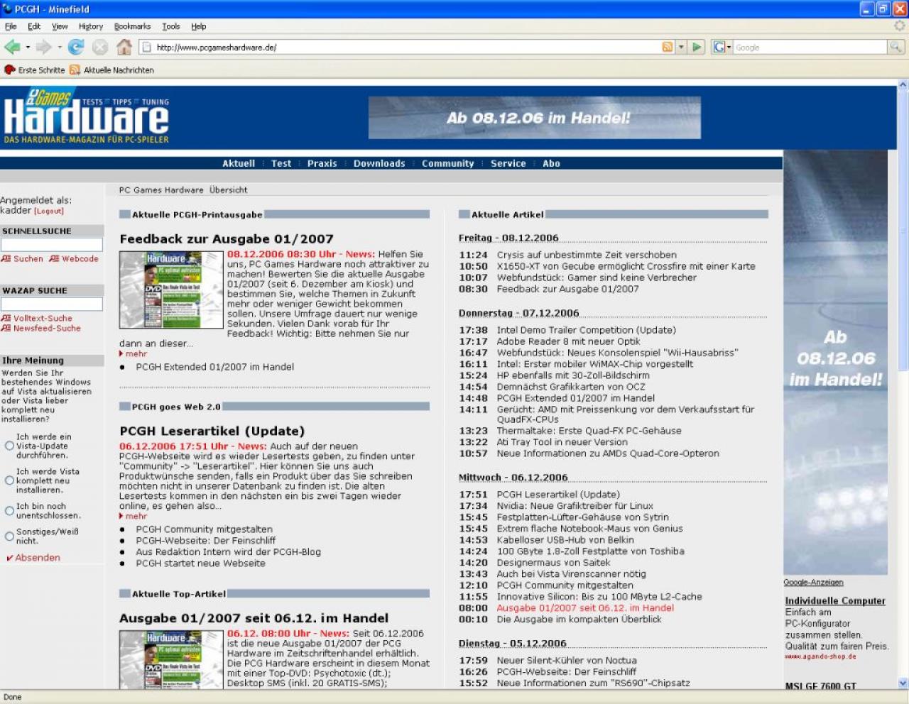This screenshot has height=704, width=909.
Task: Open 'PCGH Community mitgestalten' bullet link
Action: (205, 530)
